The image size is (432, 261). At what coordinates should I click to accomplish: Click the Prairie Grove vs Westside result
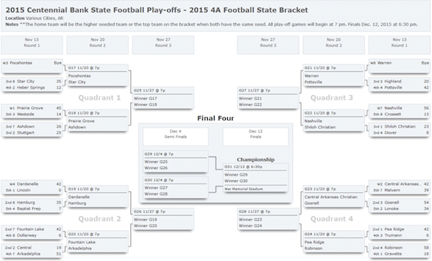coord(32,111)
